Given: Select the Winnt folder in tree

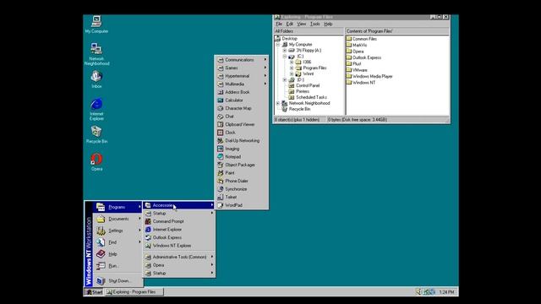Looking at the screenshot, I should tap(304, 73).
